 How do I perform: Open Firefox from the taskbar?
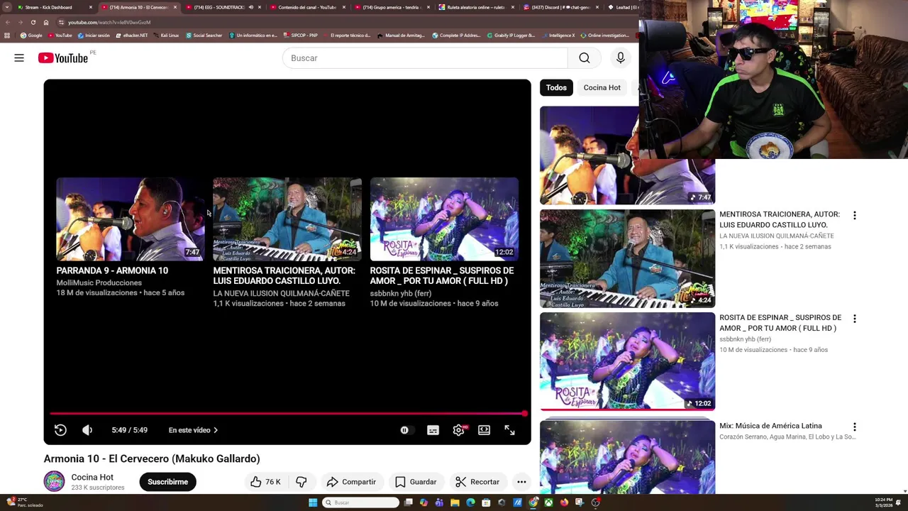pyautogui.click(x=564, y=502)
